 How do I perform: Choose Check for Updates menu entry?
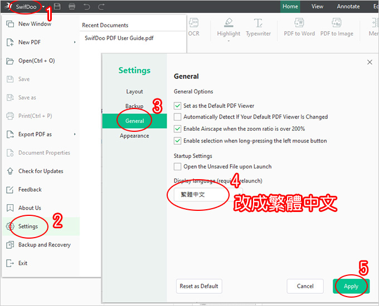click(x=41, y=171)
